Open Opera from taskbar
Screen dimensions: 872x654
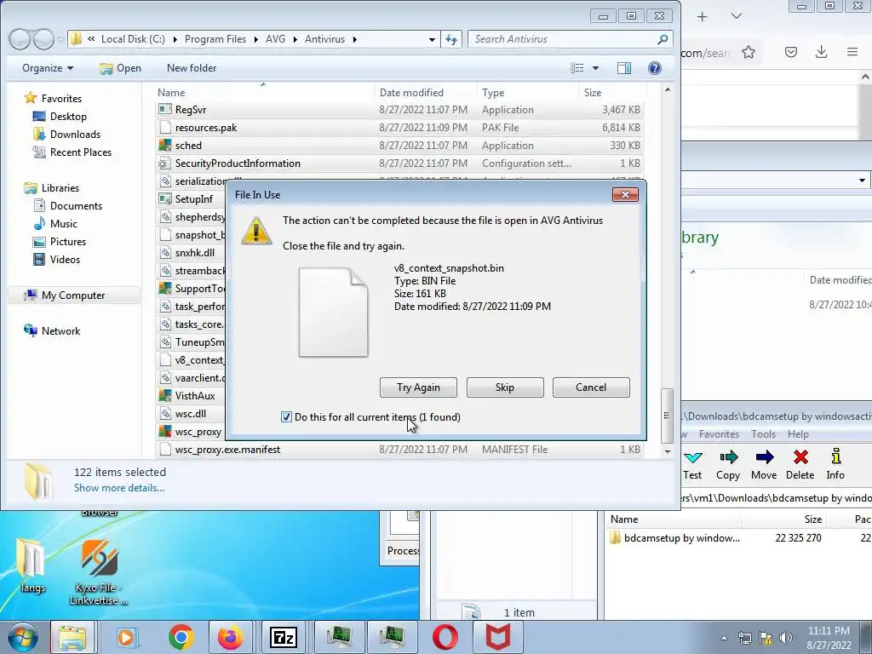point(445,637)
